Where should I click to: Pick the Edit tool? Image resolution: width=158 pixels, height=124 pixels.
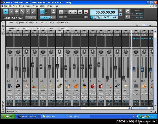pos(22,12)
